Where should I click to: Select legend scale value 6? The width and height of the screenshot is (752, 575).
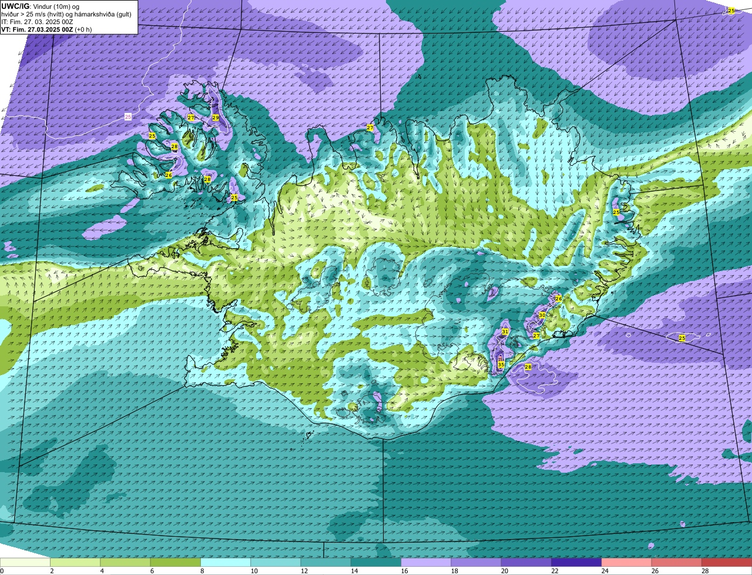[152, 571]
